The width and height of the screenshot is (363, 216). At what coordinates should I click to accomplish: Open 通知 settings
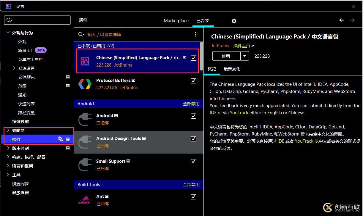[22, 95]
